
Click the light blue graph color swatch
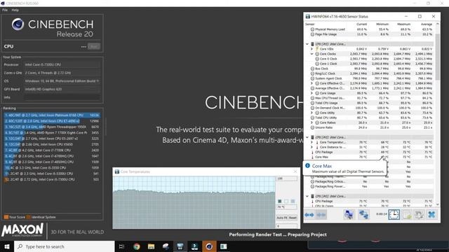[x=293, y=201]
